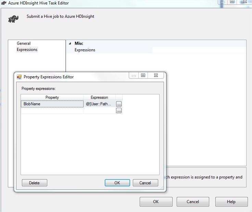Select the BlobName property cell
This screenshot has height=212, width=252.
click(x=52, y=104)
